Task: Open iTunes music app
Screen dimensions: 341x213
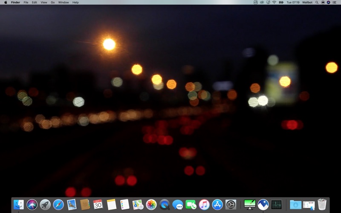Action: point(204,204)
